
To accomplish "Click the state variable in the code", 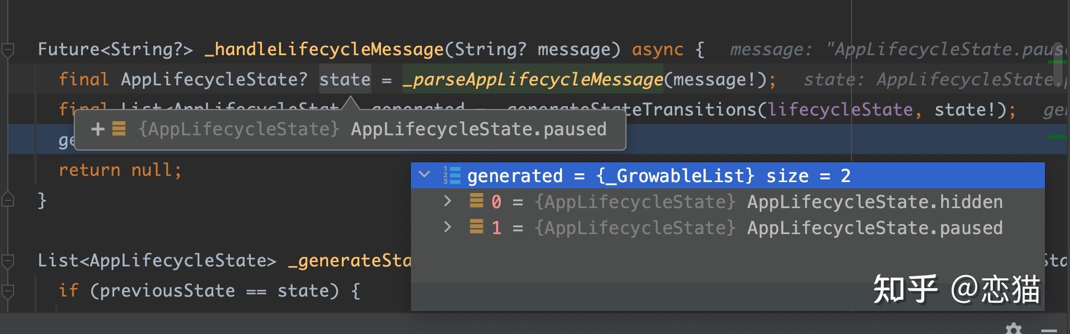I will (x=345, y=80).
